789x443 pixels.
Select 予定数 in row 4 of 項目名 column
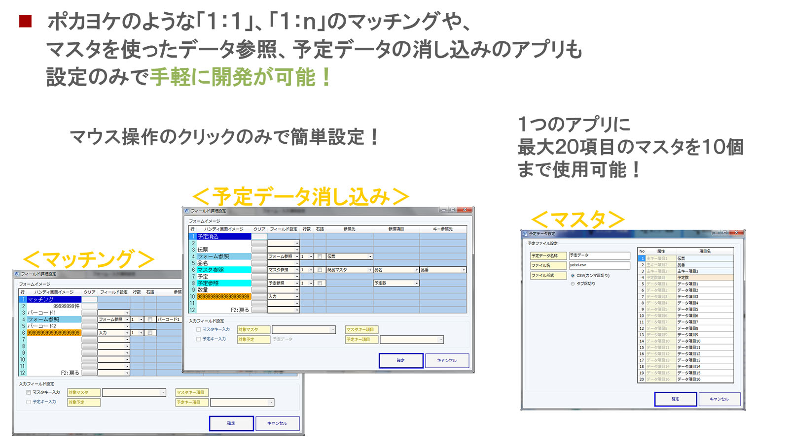[x=705, y=278]
